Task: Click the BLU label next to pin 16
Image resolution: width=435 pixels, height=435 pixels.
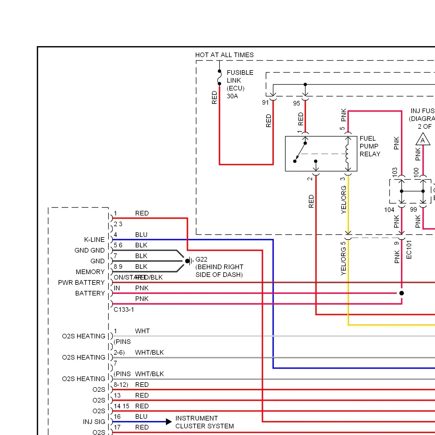Action: [141, 416]
